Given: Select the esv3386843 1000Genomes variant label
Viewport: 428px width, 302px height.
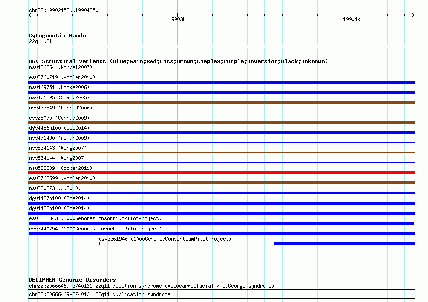Looking at the screenshot, I should (x=95, y=218).
